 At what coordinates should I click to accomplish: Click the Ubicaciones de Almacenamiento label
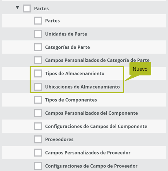tap(82, 87)
